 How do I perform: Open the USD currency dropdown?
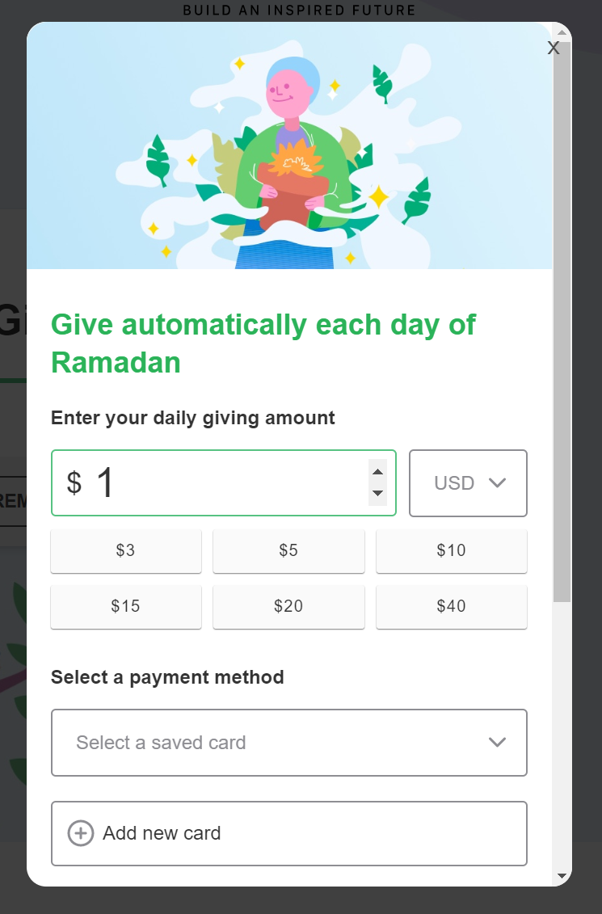pos(468,482)
